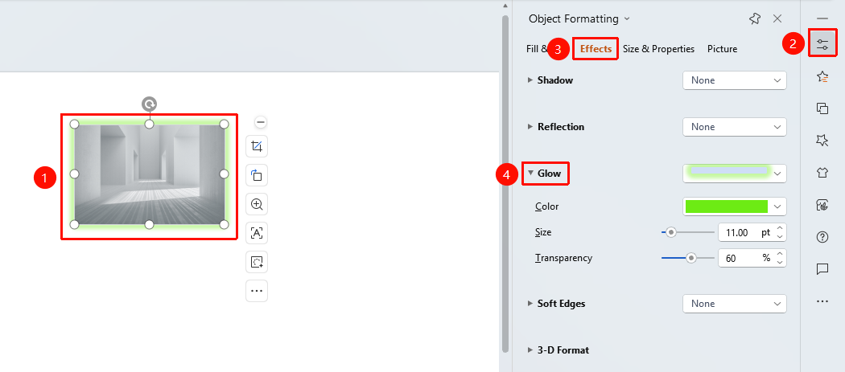
Task: Open the more options ellipsis beside picture
Action: click(257, 291)
